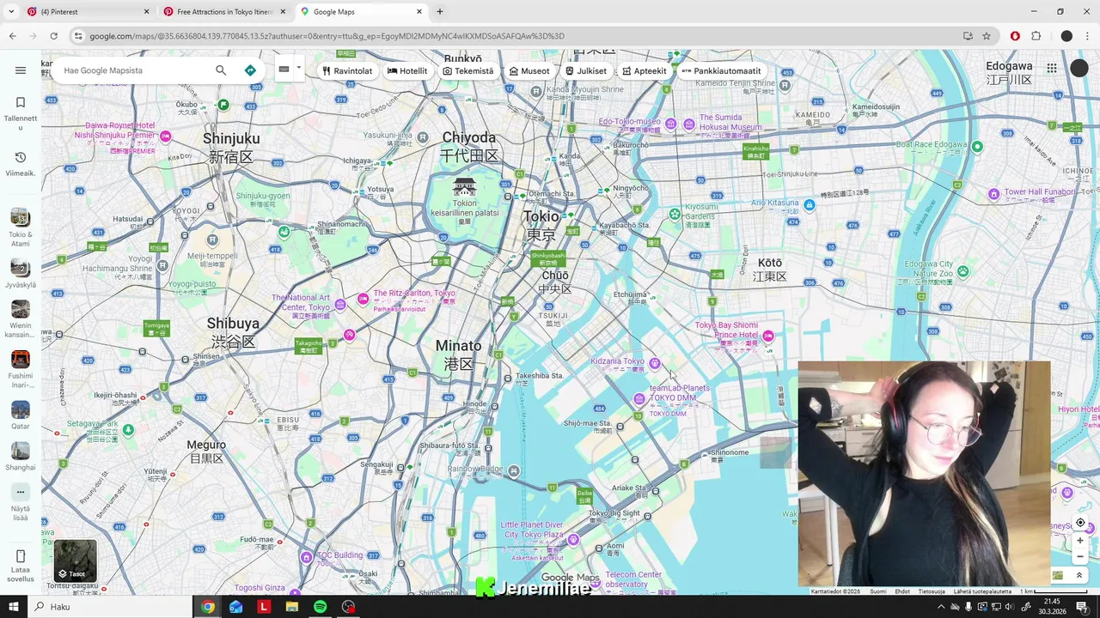1100x618 pixels.
Task: Open directions with the blue diamond icon
Action: point(250,70)
